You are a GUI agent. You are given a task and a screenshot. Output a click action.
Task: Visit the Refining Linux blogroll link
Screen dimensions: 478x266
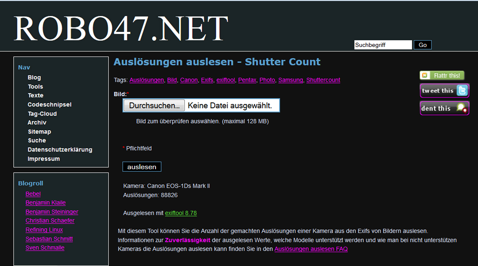point(44,230)
